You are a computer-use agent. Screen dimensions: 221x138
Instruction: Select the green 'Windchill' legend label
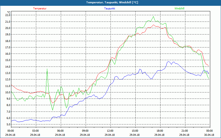point(179,9)
